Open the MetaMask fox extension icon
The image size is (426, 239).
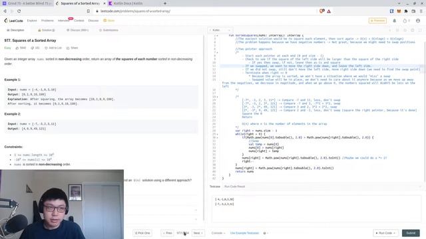coord(399,11)
